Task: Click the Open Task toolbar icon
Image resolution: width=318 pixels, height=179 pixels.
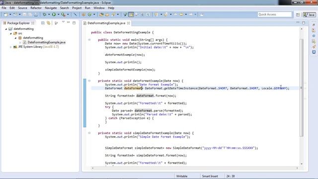Action: click(x=107, y=14)
